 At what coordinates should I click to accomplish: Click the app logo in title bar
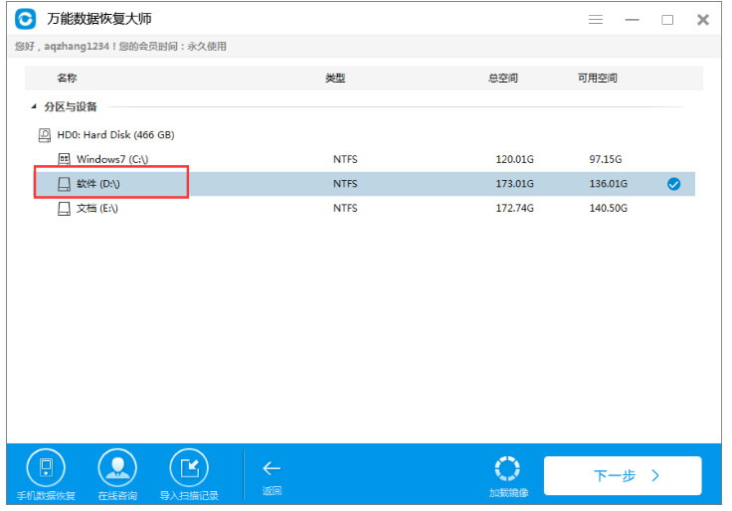(27, 20)
